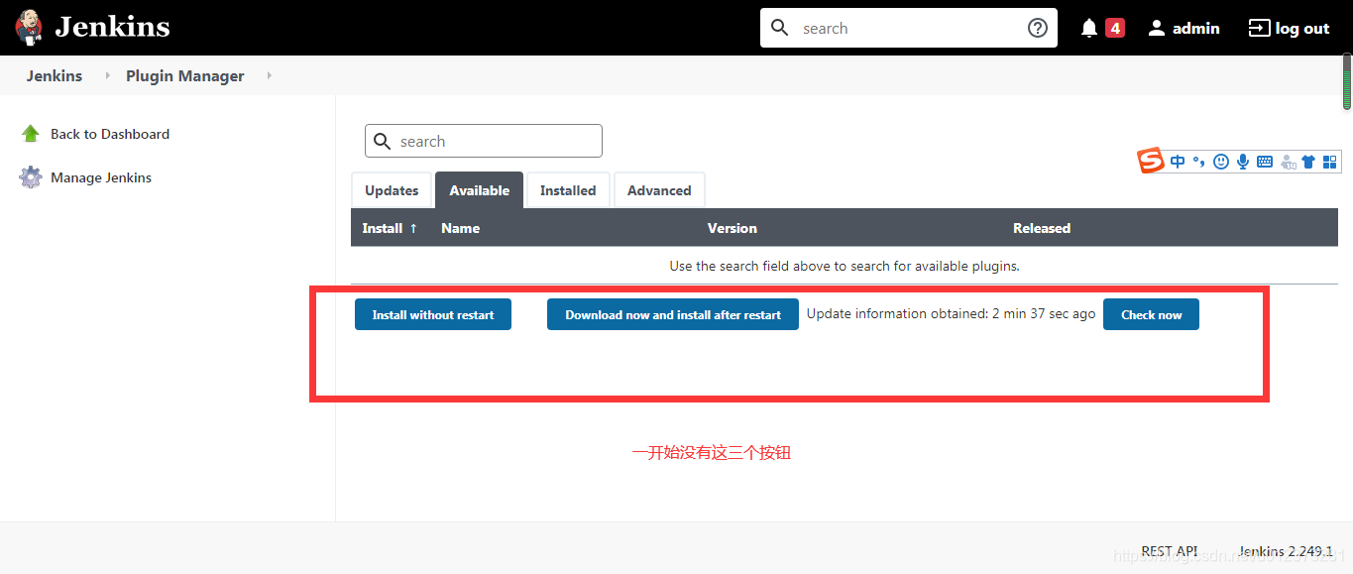
Task: Sort by the Install column arrow
Action: [x=413, y=228]
